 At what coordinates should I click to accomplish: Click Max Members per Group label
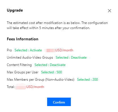(41, 80)
